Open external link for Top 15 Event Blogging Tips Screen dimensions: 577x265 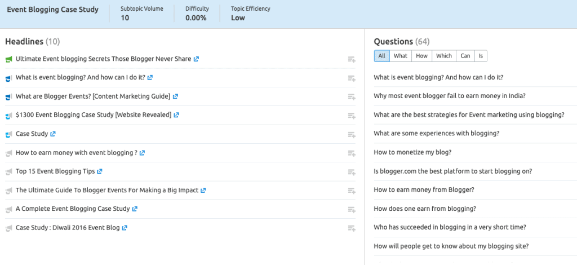[x=100, y=171]
